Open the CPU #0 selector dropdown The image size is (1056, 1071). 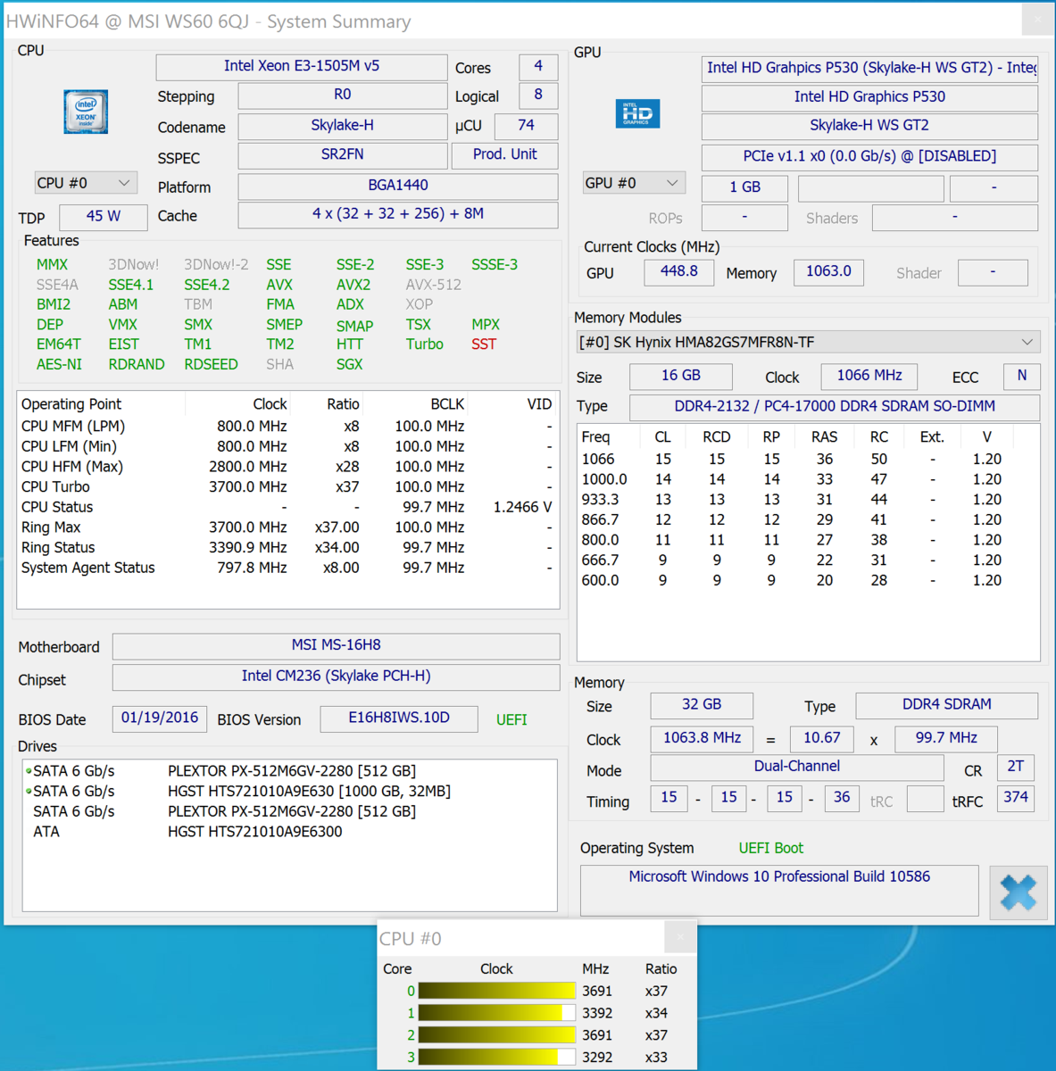pyautogui.click(x=86, y=183)
